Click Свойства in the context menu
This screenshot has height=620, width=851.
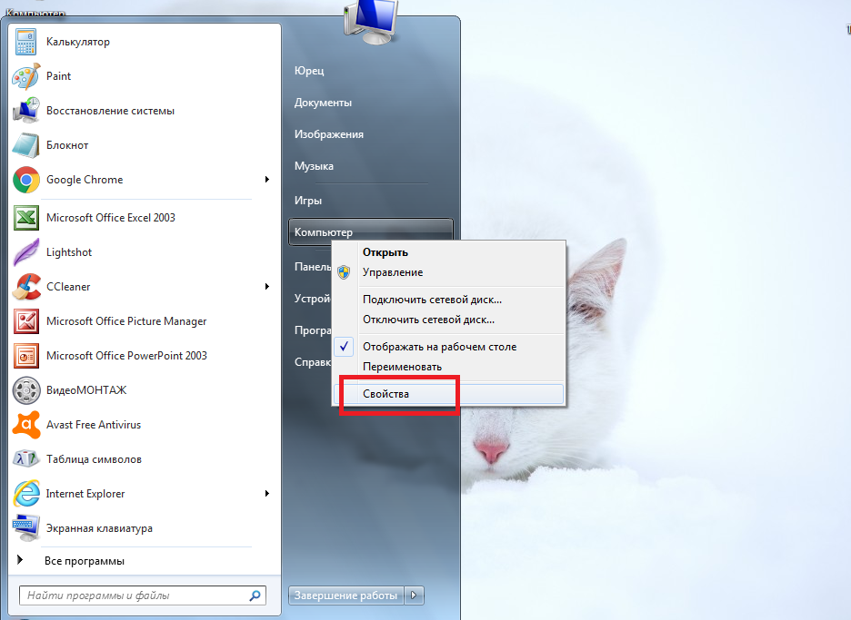coord(448,394)
